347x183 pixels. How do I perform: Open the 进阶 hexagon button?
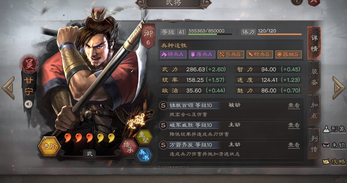click(49, 146)
